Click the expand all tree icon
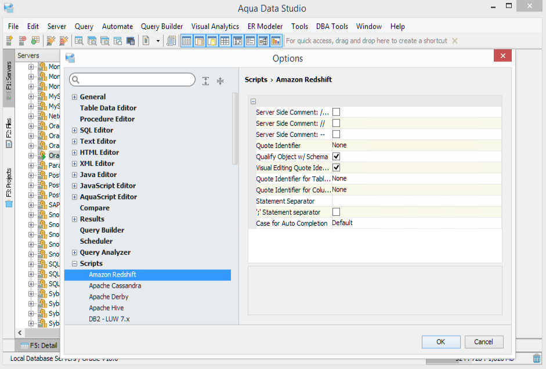Screen dimensions: 546x369 206,81
